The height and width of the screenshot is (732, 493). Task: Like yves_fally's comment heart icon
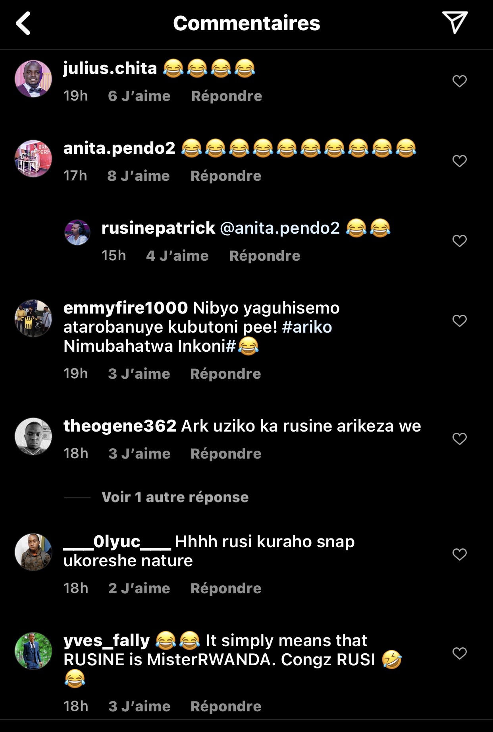click(x=459, y=653)
